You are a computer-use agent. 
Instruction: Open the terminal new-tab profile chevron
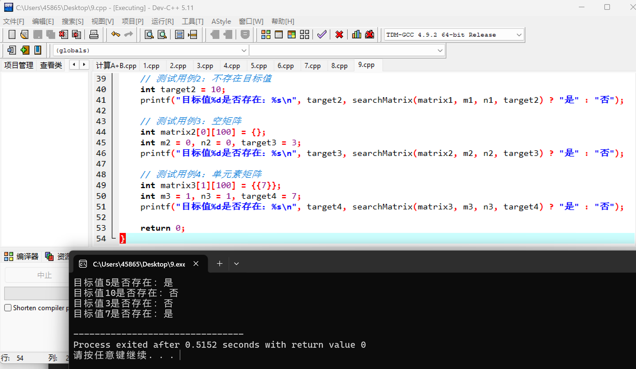pos(236,264)
